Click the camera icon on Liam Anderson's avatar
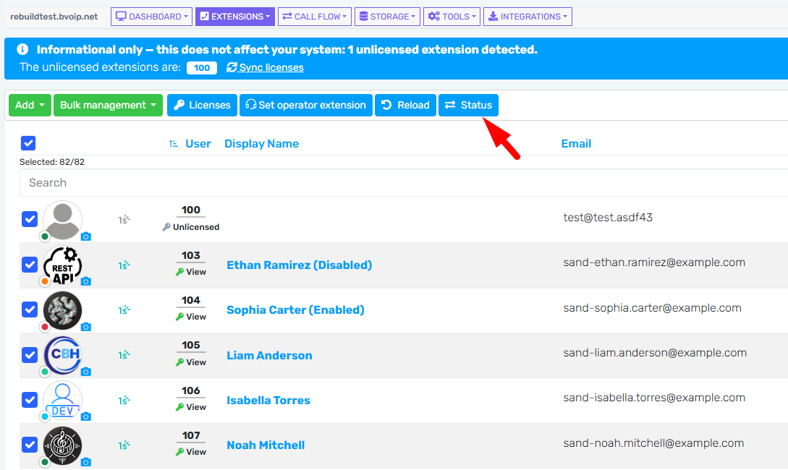788x470 pixels. click(x=86, y=372)
